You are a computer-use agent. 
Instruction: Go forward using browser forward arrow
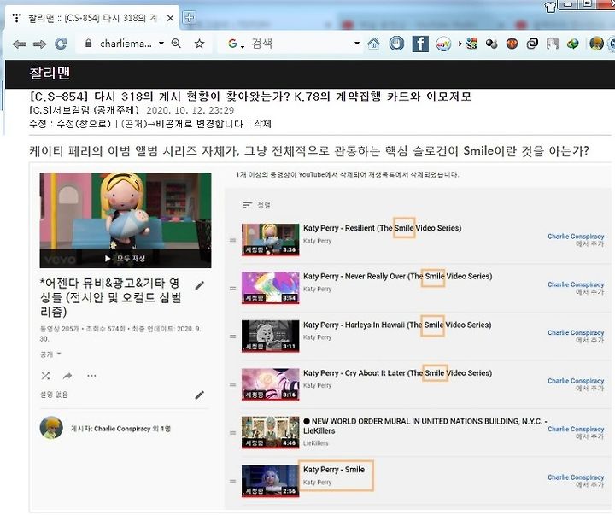tap(39, 44)
